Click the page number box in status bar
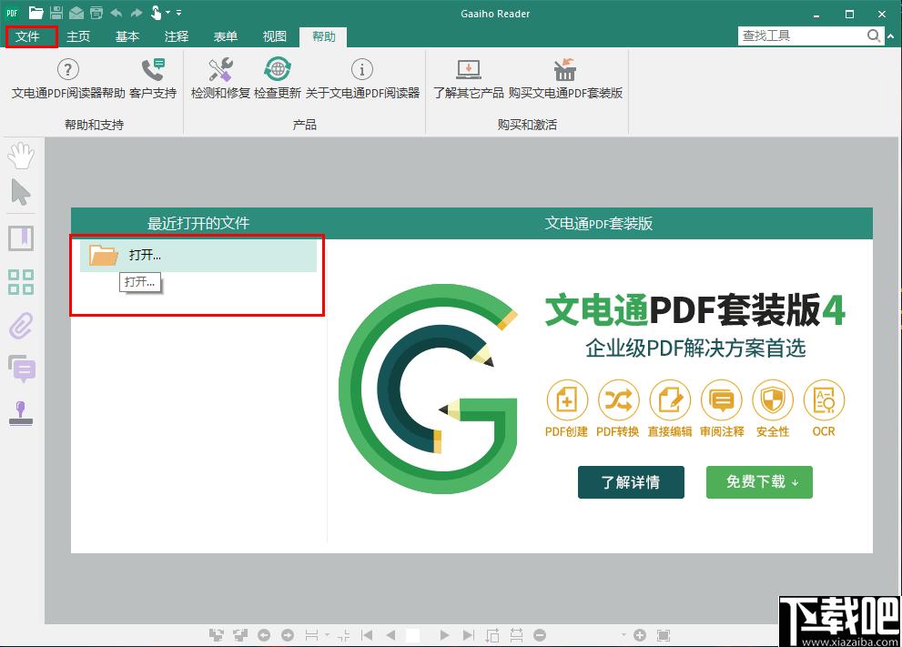The image size is (902, 647). (412, 635)
